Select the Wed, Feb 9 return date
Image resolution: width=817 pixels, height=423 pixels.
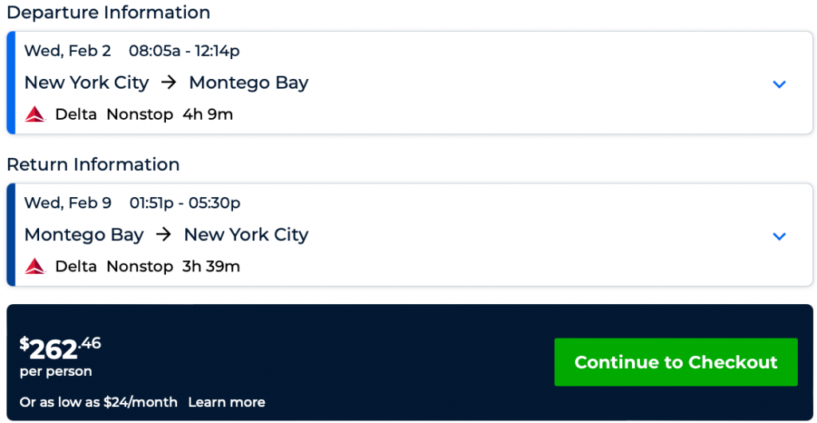click(68, 203)
